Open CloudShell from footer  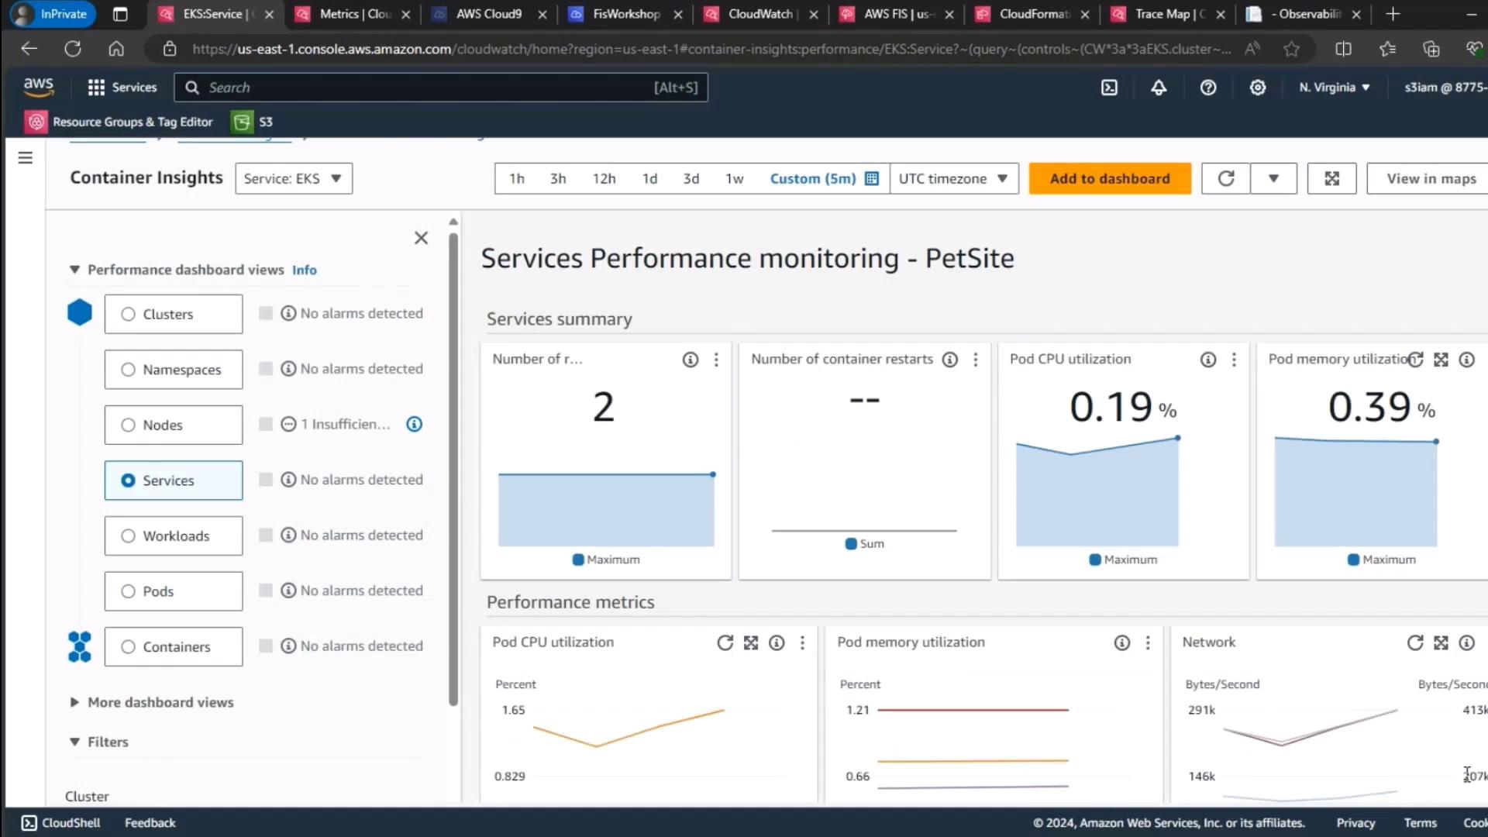pyautogui.click(x=60, y=823)
